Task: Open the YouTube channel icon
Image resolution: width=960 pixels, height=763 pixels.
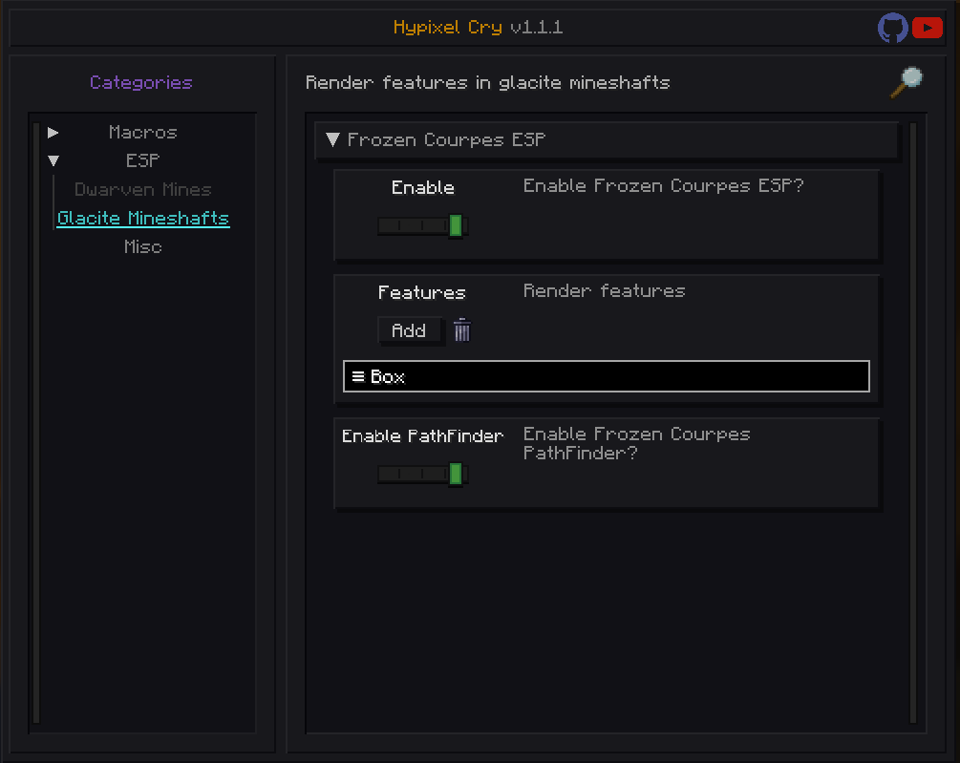Action: pos(927,28)
